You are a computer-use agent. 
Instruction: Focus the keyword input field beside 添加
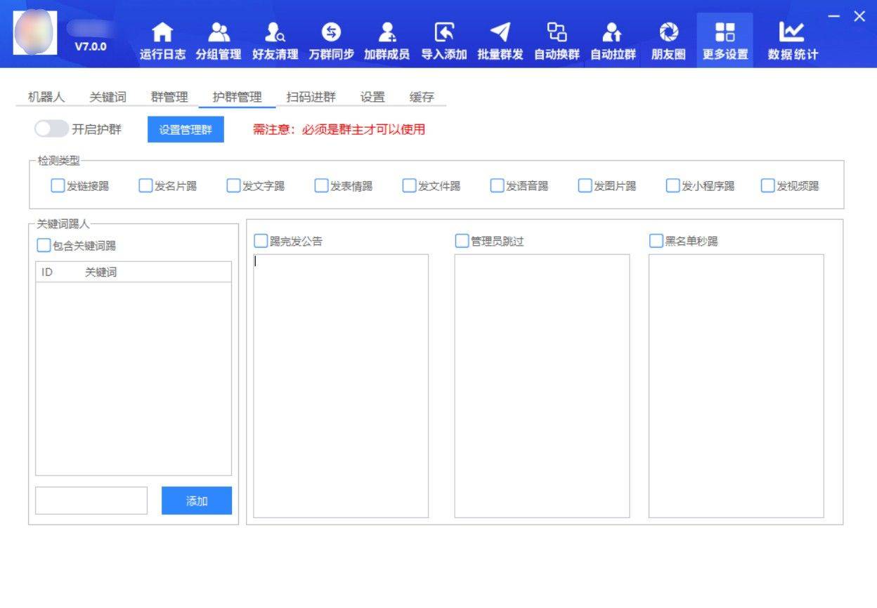(91, 501)
